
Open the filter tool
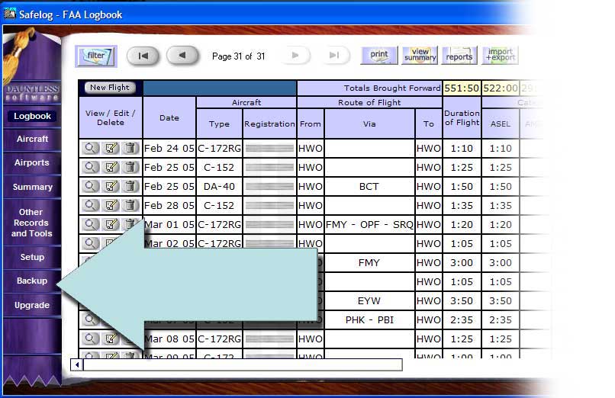pyautogui.click(x=95, y=56)
